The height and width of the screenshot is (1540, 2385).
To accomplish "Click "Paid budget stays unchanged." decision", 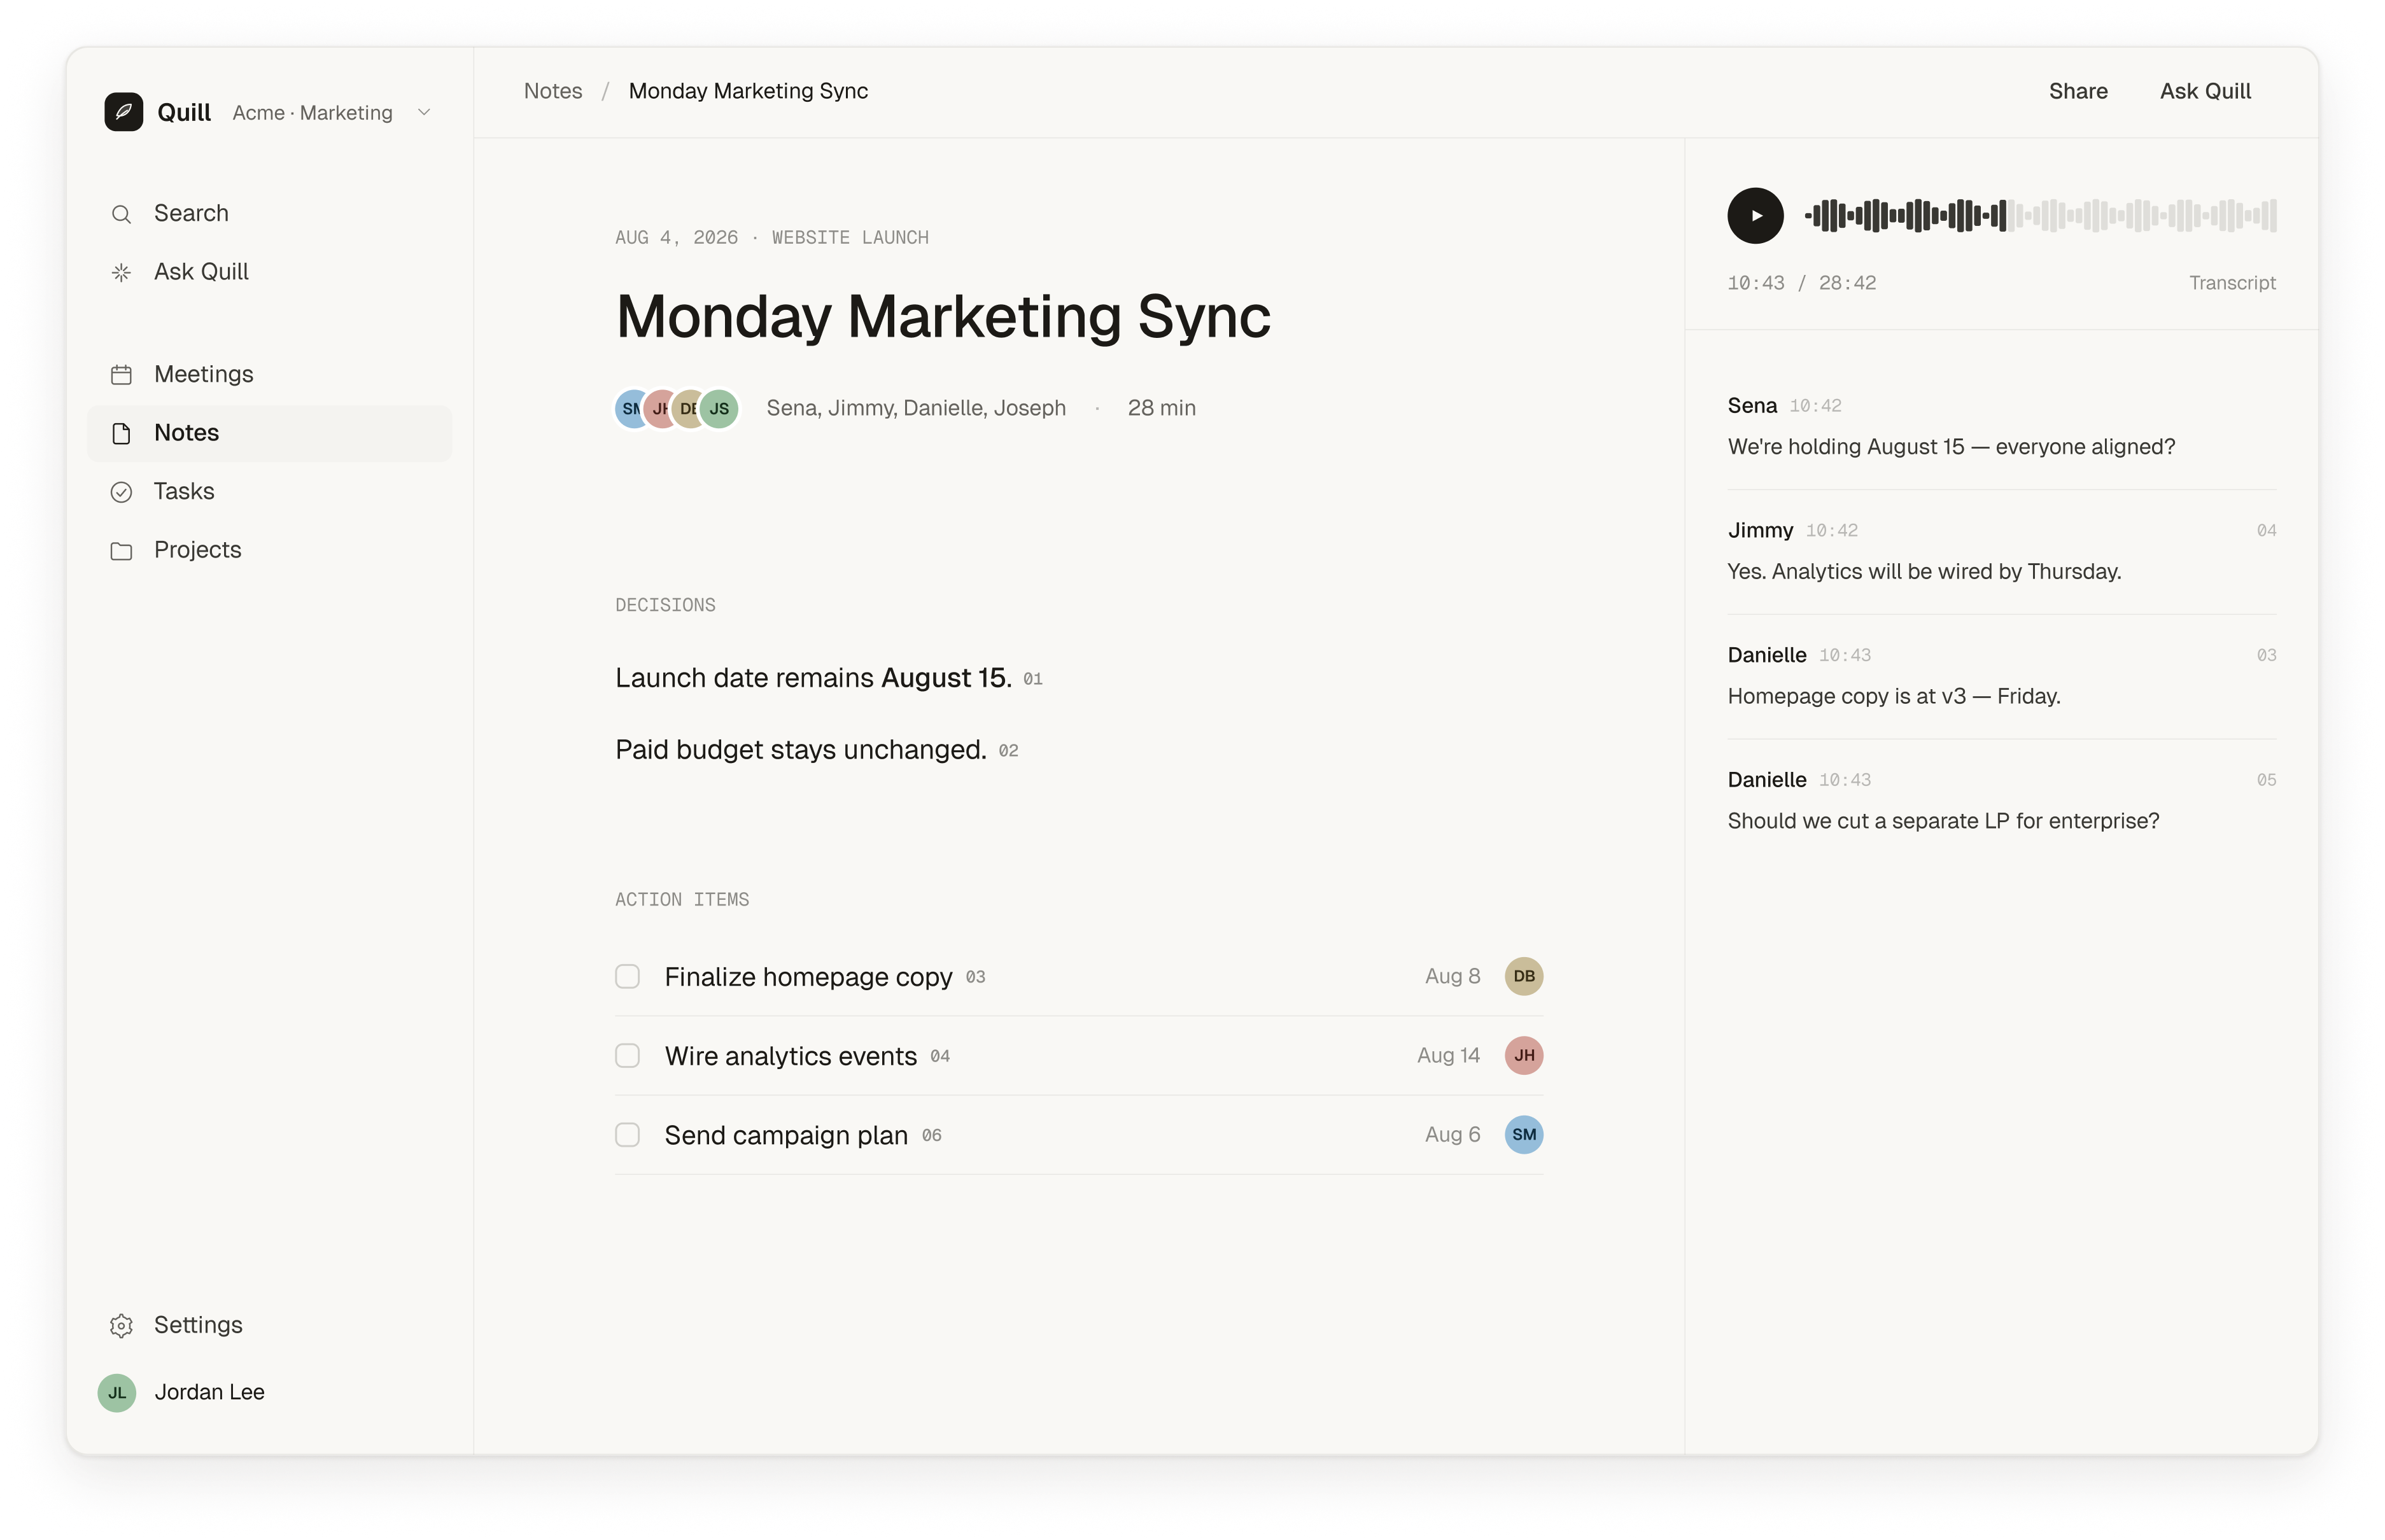I will [x=800, y=750].
